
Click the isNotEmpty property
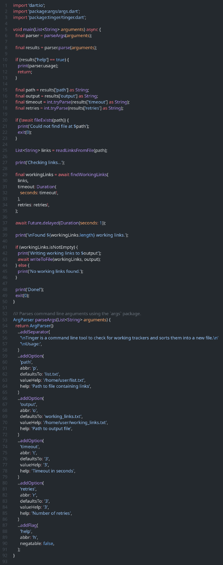[x=57, y=247]
